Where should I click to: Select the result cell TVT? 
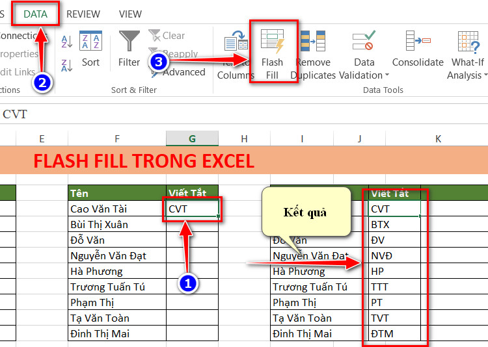pyautogui.click(x=395, y=318)
